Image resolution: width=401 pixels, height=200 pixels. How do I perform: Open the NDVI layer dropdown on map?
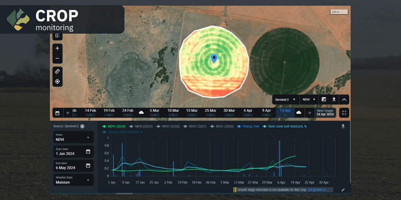309,100
